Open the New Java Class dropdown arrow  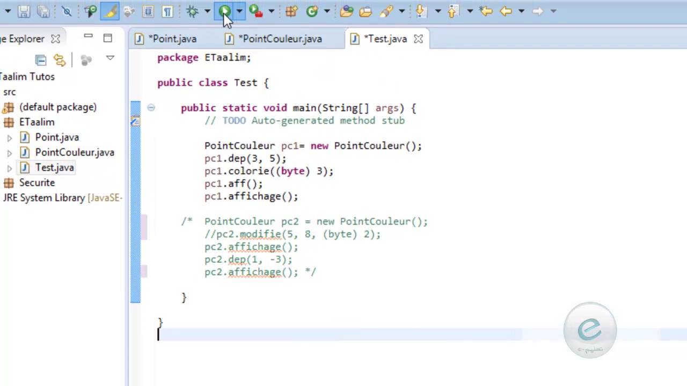point(326,11)
